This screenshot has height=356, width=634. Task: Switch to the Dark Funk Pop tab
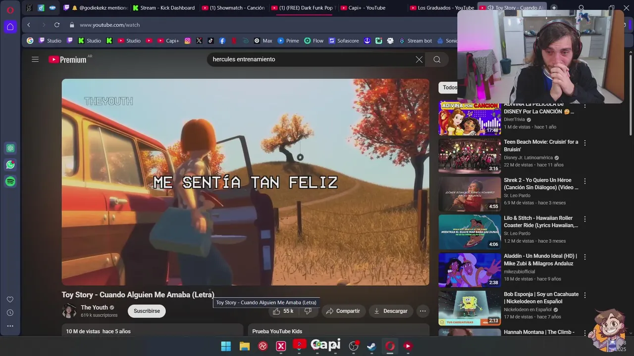[303, 8]
